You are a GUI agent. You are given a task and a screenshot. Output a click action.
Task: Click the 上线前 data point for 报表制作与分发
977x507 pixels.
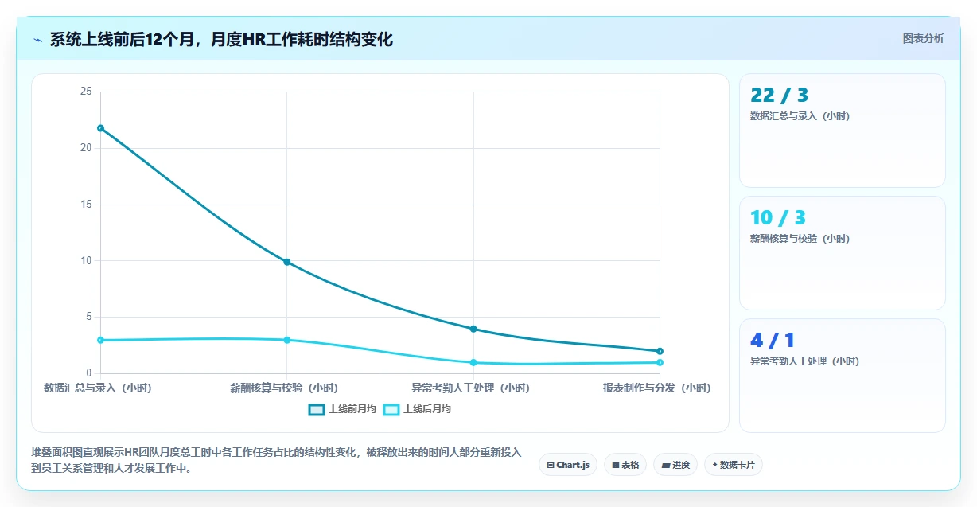click(660, 351)
